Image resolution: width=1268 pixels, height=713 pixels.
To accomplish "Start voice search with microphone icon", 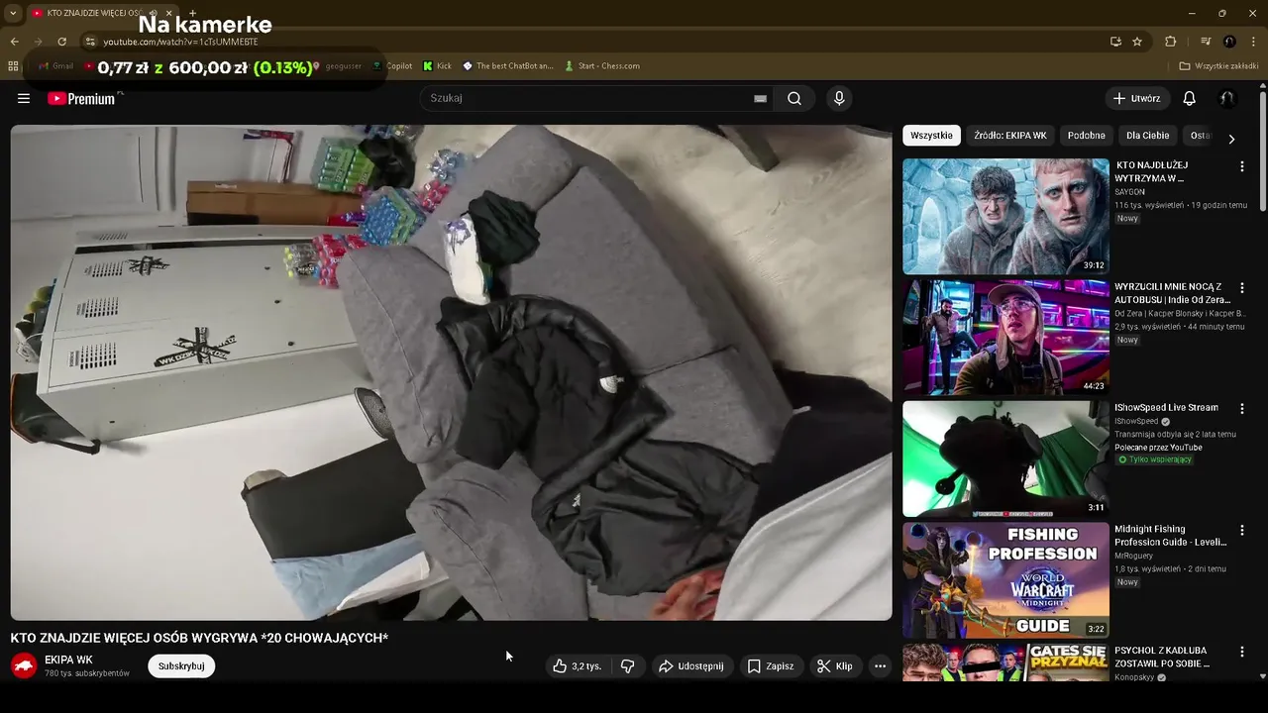I will click(x=839, y=98).
